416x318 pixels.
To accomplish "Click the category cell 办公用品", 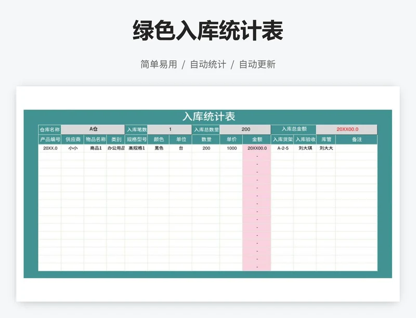I will (116, 148).
